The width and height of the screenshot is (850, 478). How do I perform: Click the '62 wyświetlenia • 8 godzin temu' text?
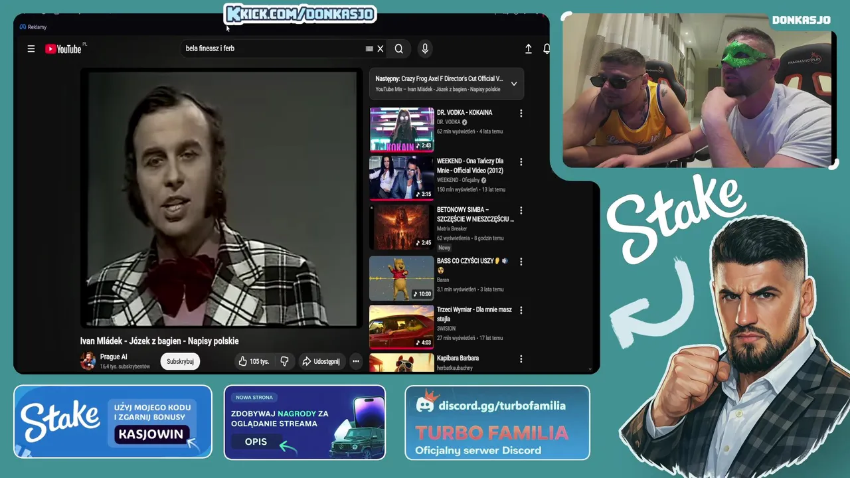[x=470, y=238]
